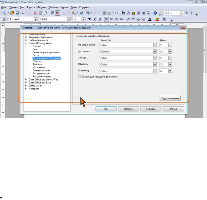Collapse the 'OpenOffice.org Writer' tree node
207x200 pixels.
tap(26, 43)
